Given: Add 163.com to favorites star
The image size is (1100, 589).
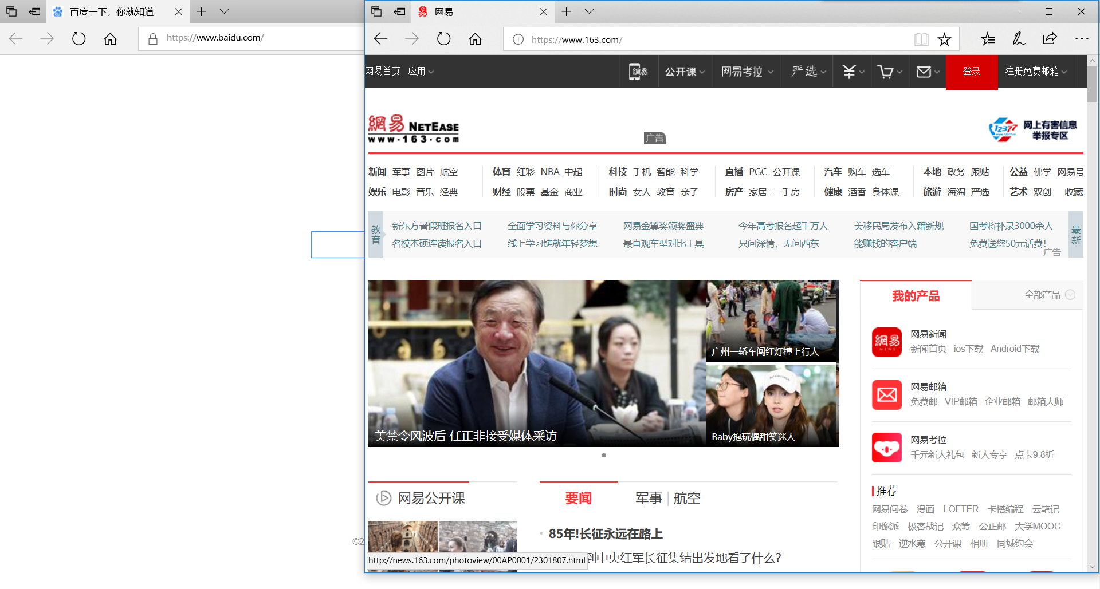Looking at the screenshot, I should point(944,39).
